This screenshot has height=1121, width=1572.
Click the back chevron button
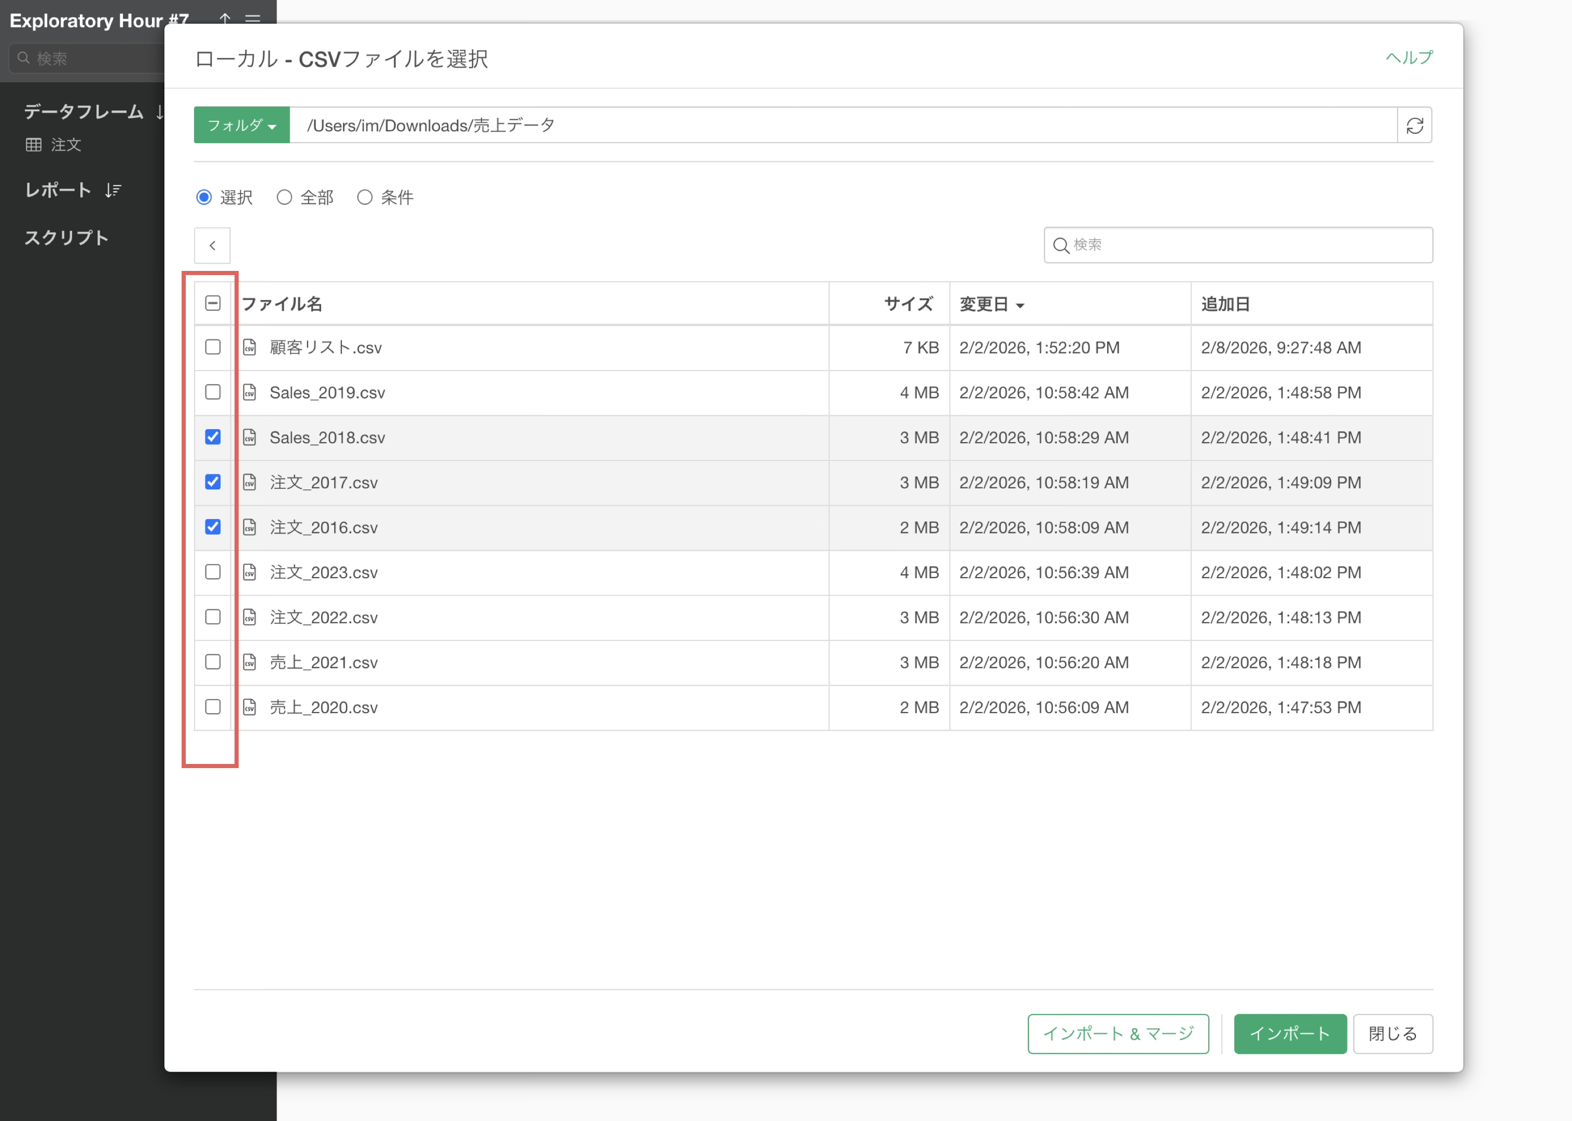click(212, 245)
